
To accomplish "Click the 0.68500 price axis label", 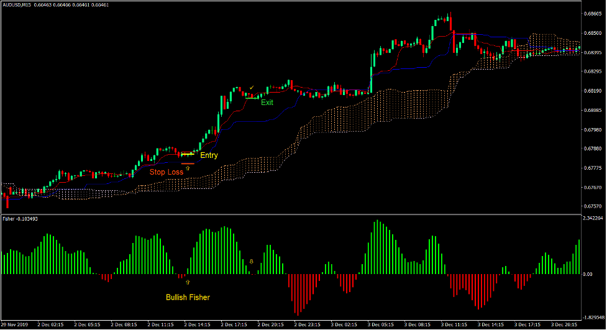I will [x=592, y=33].
